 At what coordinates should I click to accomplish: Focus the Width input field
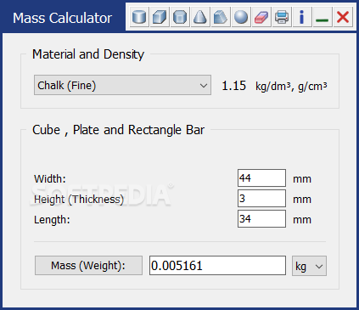pyautogui.click(x=261, y=178)
